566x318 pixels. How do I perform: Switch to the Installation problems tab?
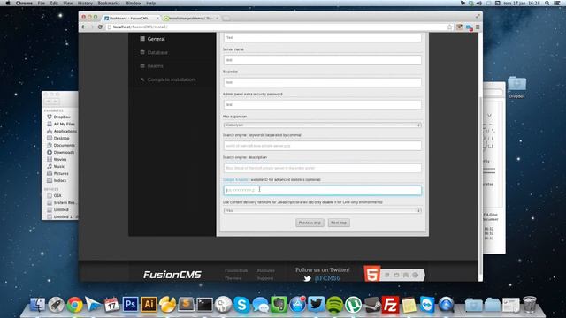click(191, 18)
